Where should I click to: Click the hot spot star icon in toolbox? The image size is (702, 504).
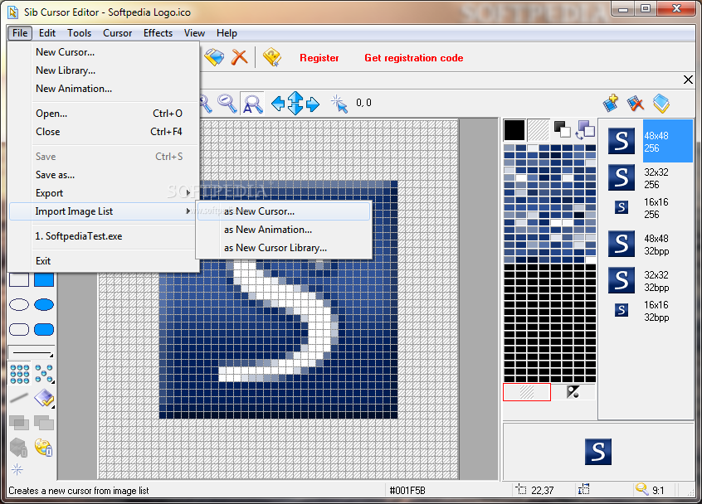[x=17, y=469]
